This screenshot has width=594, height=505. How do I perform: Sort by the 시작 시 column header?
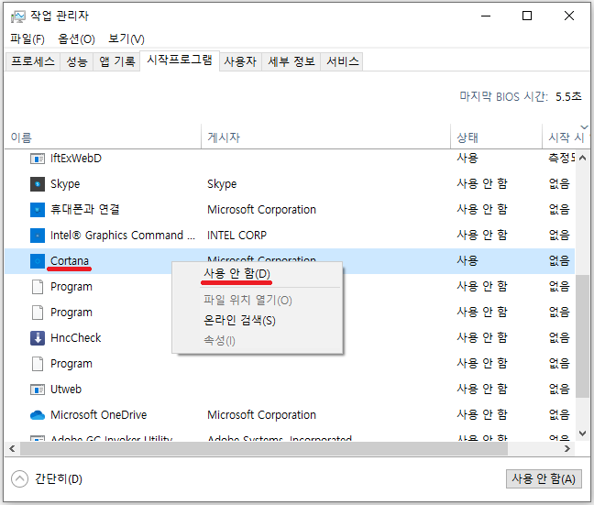(566, 137)
